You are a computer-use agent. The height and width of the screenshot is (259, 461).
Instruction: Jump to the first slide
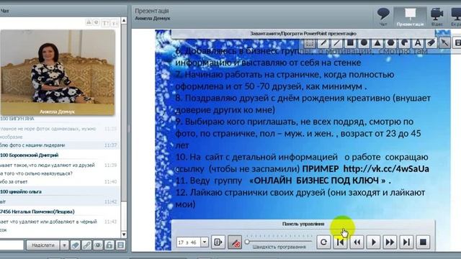coord(340,242)
